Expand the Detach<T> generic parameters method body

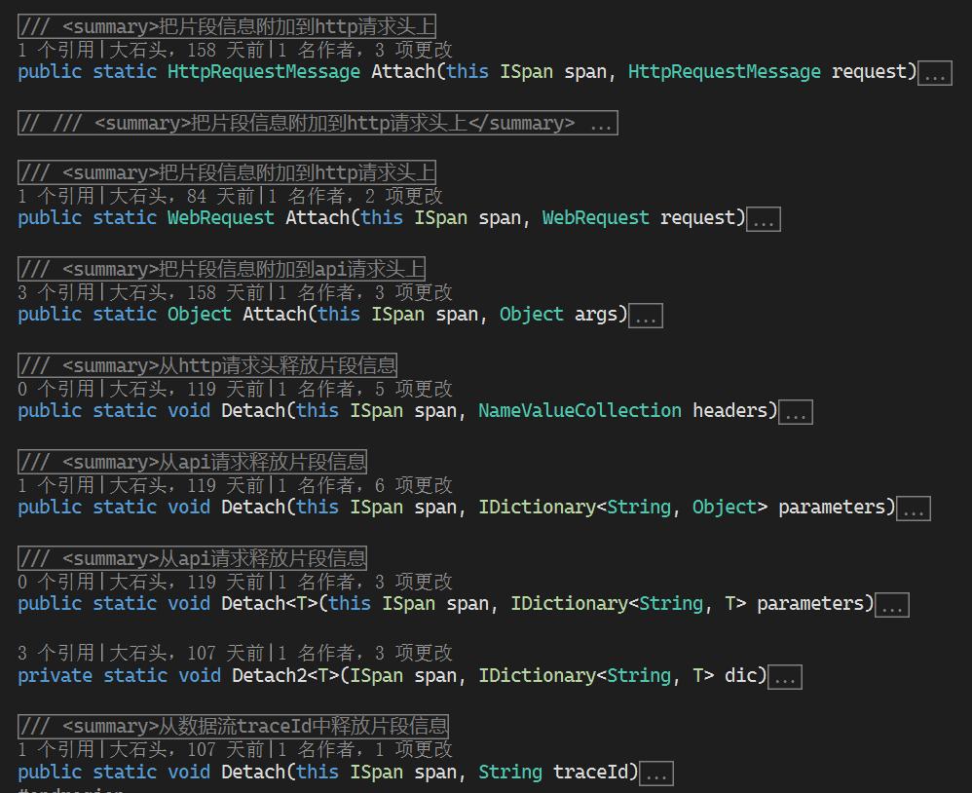pyautogui.click(x=892, y=605)
